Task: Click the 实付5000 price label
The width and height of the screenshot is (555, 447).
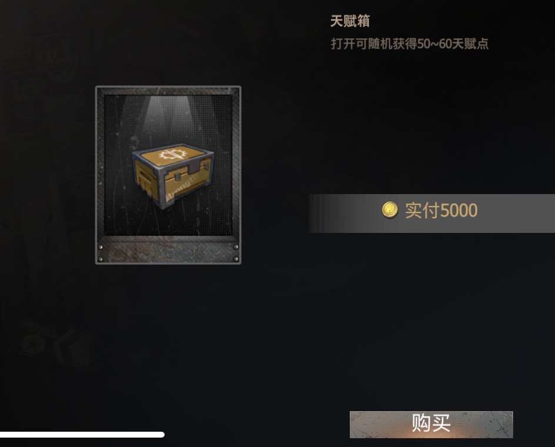Action: point(441,210)
